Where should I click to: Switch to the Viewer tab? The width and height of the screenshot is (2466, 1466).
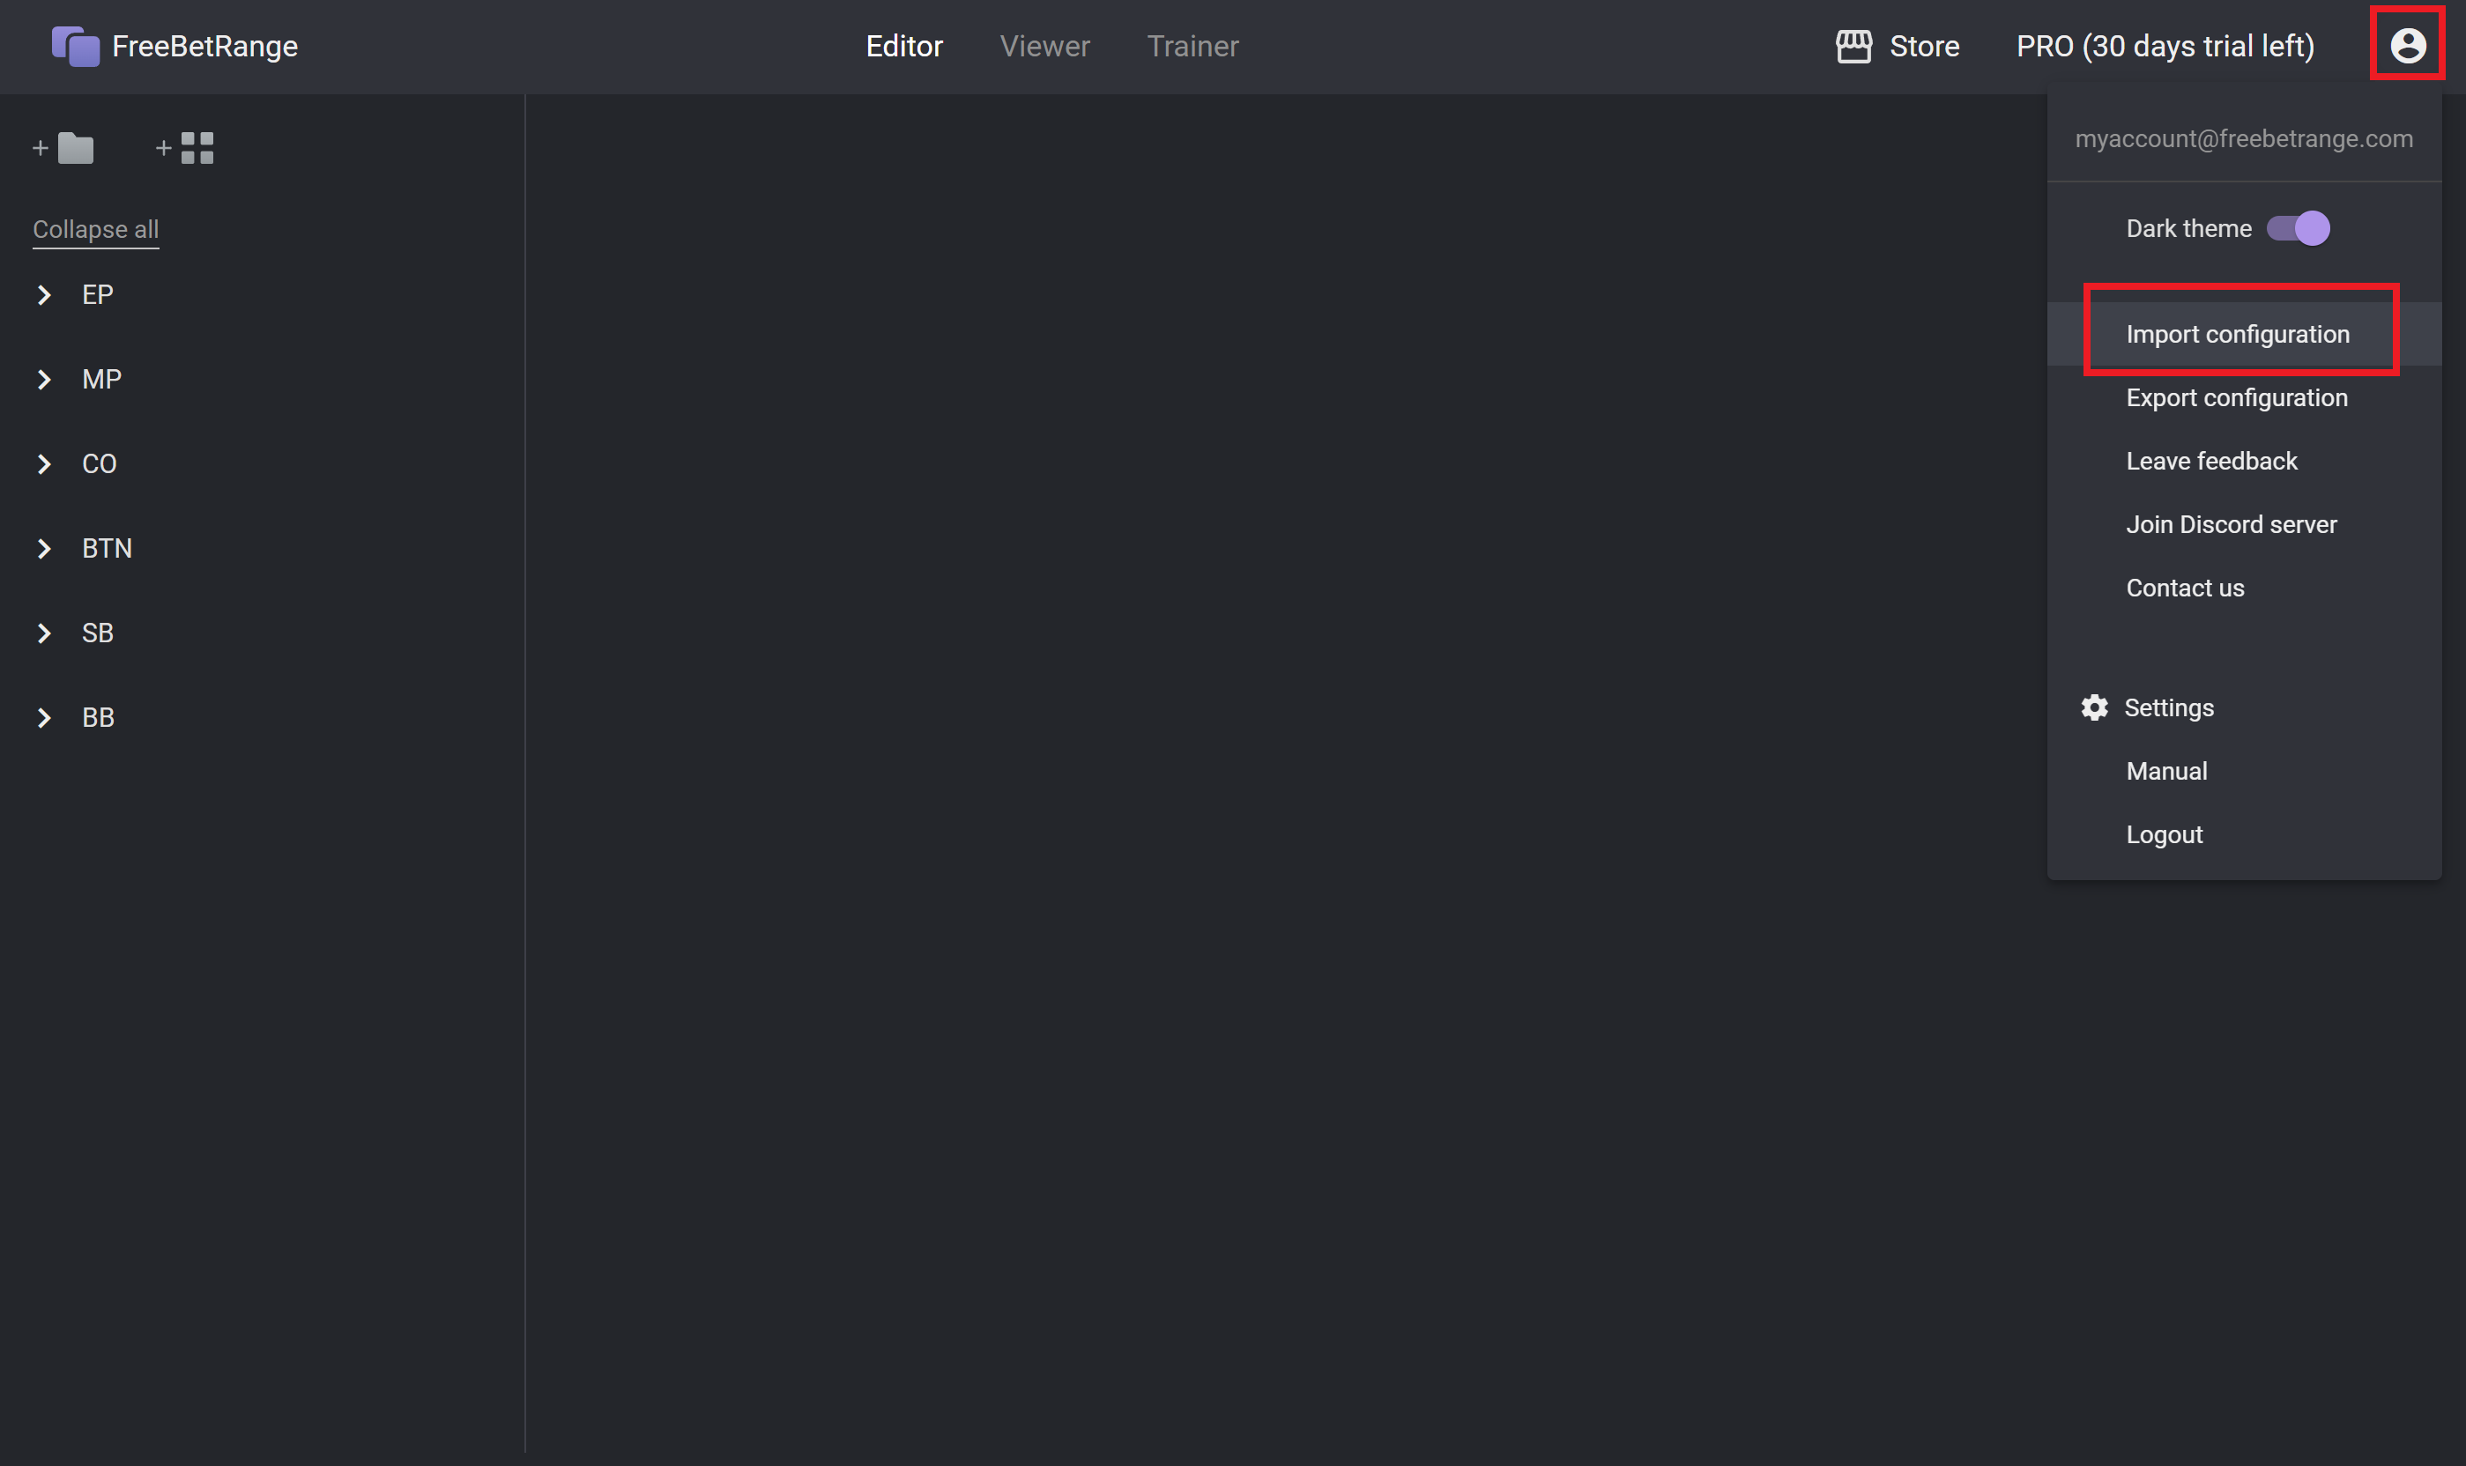1044,46
